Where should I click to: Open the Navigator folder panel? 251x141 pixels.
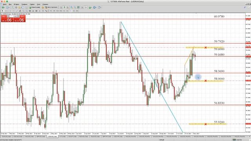point(19,7)
